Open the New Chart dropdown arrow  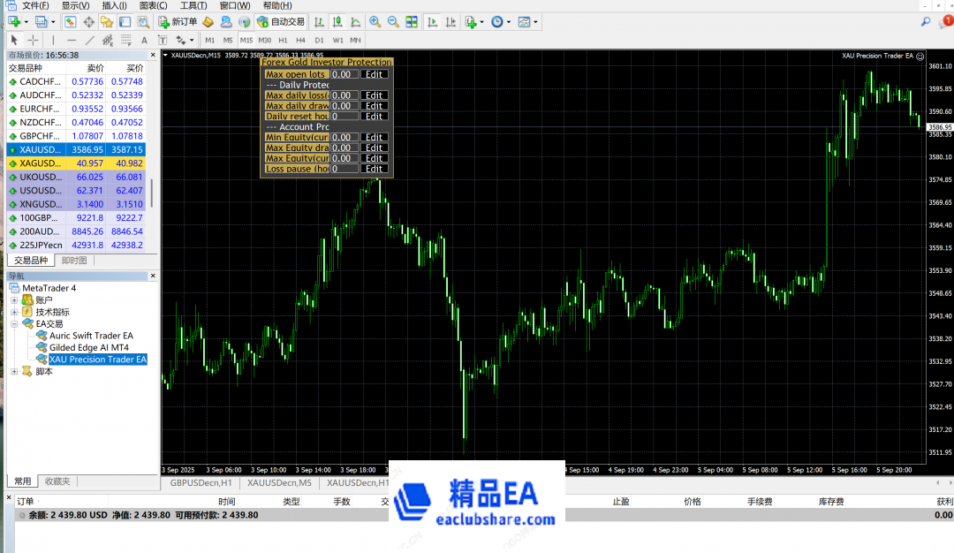click(x=26, y=22)
